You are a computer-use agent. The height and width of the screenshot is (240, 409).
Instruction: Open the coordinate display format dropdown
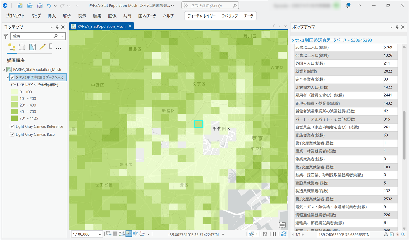click(223, 234)
